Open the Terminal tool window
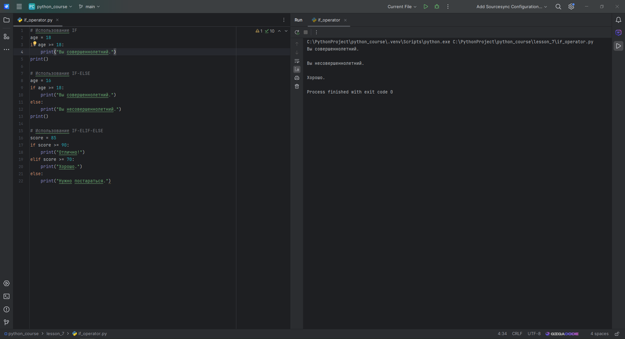 (x=6, y=296)
